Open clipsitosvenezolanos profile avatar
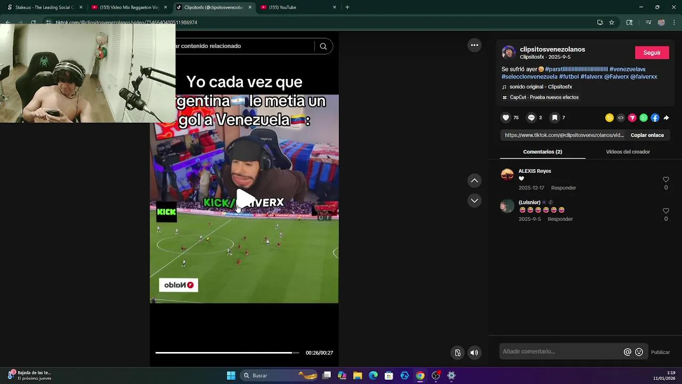Viewport: 682px width, 384px height. (509, 52)
